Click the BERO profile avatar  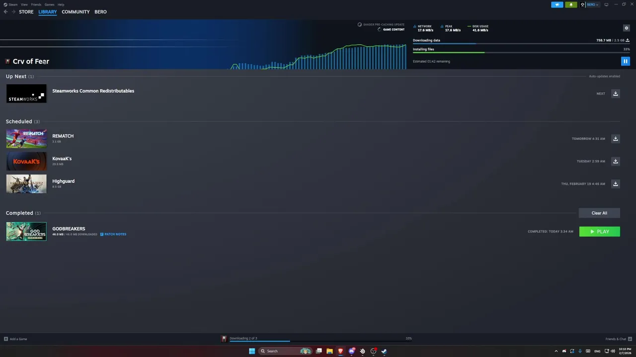[x=583, y=4]
